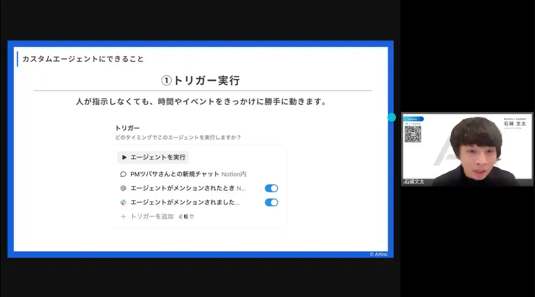Image resolution: width=535 pixels, height=297 pixels.
Task: Click the Slack logo beside エージェントがメンションされました
Action: [123, 203]
